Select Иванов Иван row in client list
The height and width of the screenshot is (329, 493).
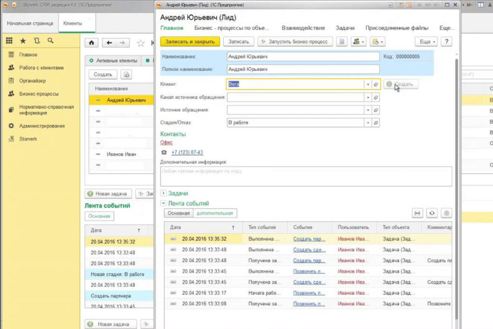point(121,154)
